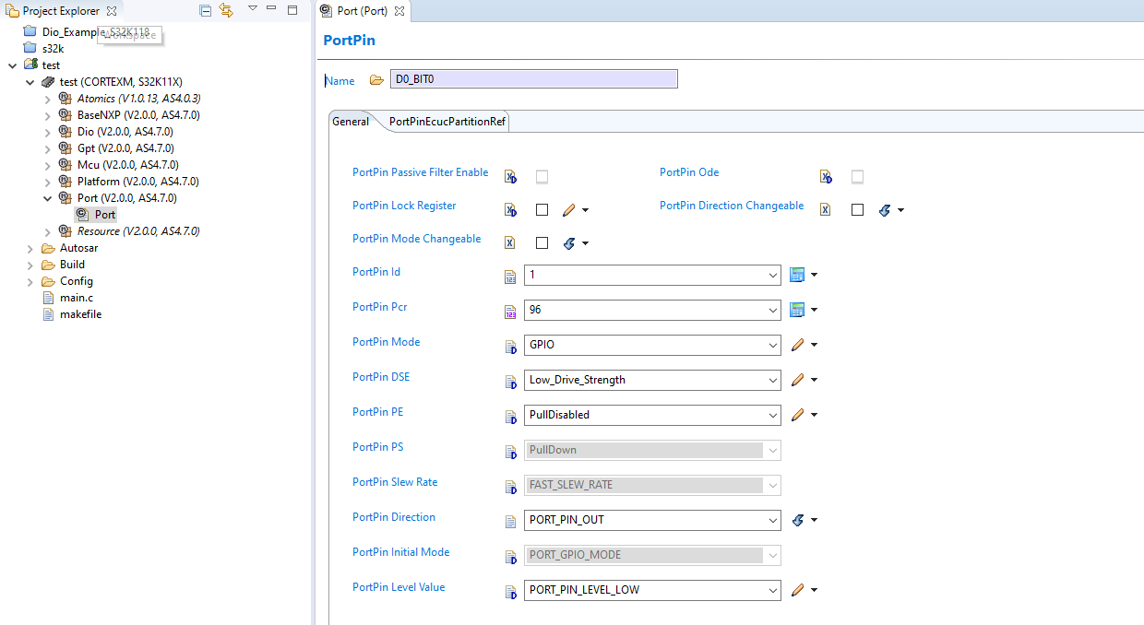Click the PortPin Level Value label link
This screenshot has height=625, width=1144.
click(x=399, y=586)
